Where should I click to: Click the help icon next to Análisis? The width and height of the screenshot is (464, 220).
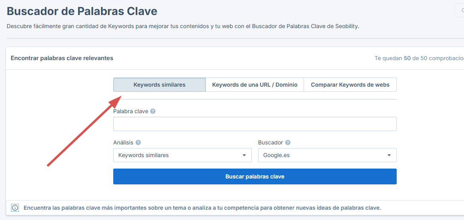coord(138,142)
